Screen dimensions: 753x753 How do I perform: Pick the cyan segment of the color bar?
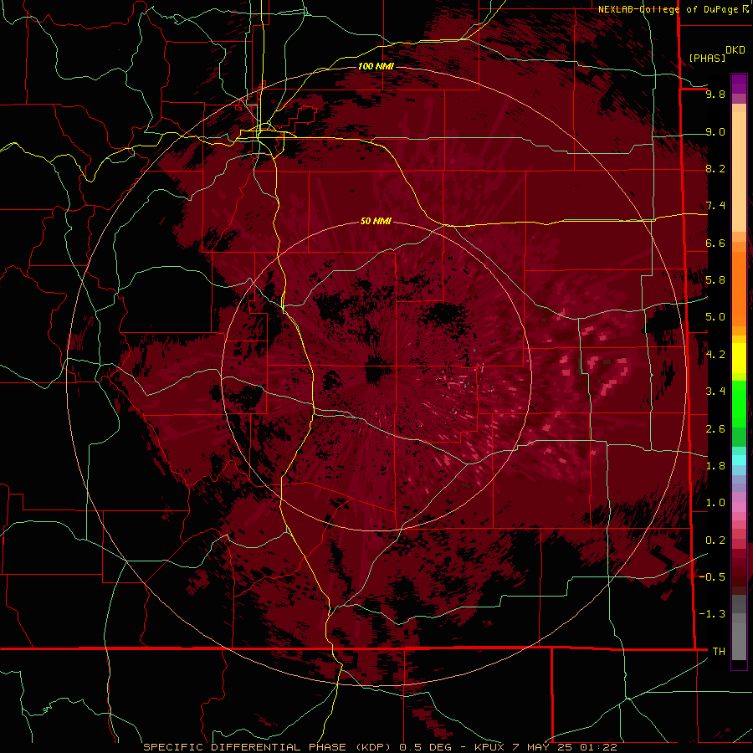(739, 459)
